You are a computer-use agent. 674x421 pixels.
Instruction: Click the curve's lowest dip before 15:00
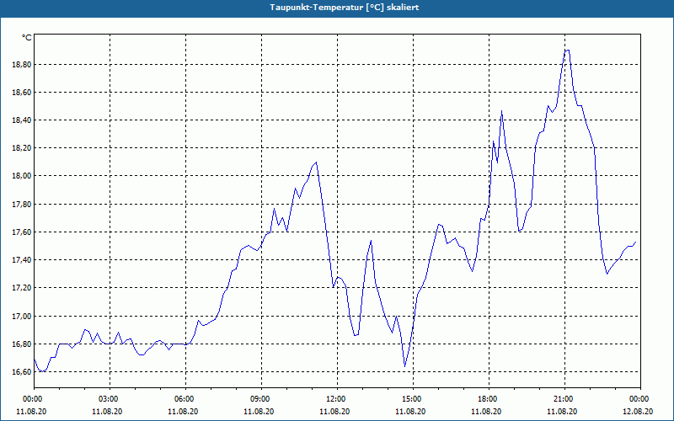pos(405,366)
